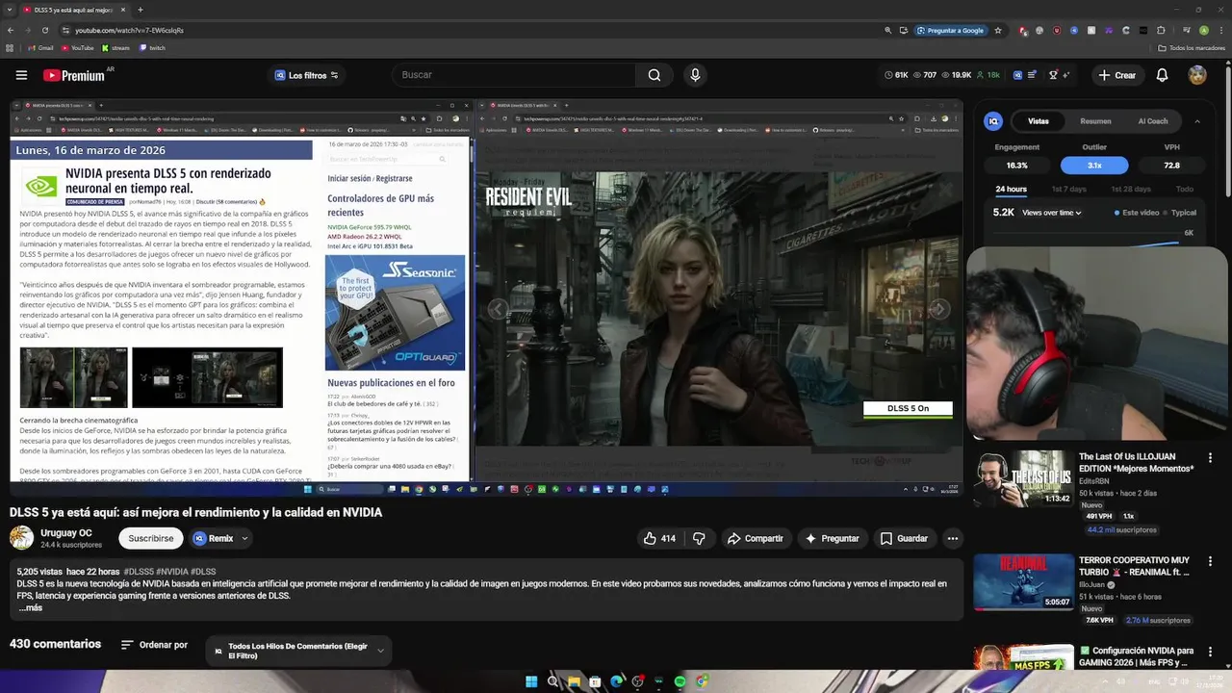Select the 1st 7 days range tab
Screen dimensions: 1232x693
[1068, 190]
